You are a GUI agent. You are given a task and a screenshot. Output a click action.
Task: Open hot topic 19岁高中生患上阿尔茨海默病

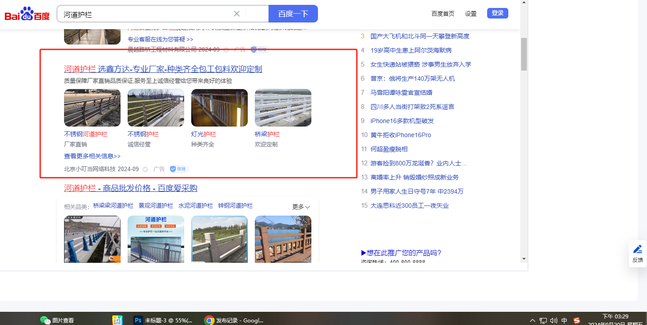(x=411, y=50)
